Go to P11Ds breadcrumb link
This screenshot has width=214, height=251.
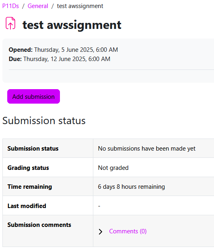(x=10, y=6)
